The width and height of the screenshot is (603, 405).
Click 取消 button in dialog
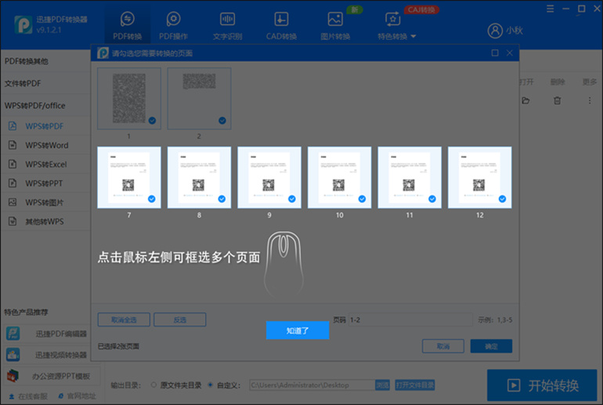443,346
